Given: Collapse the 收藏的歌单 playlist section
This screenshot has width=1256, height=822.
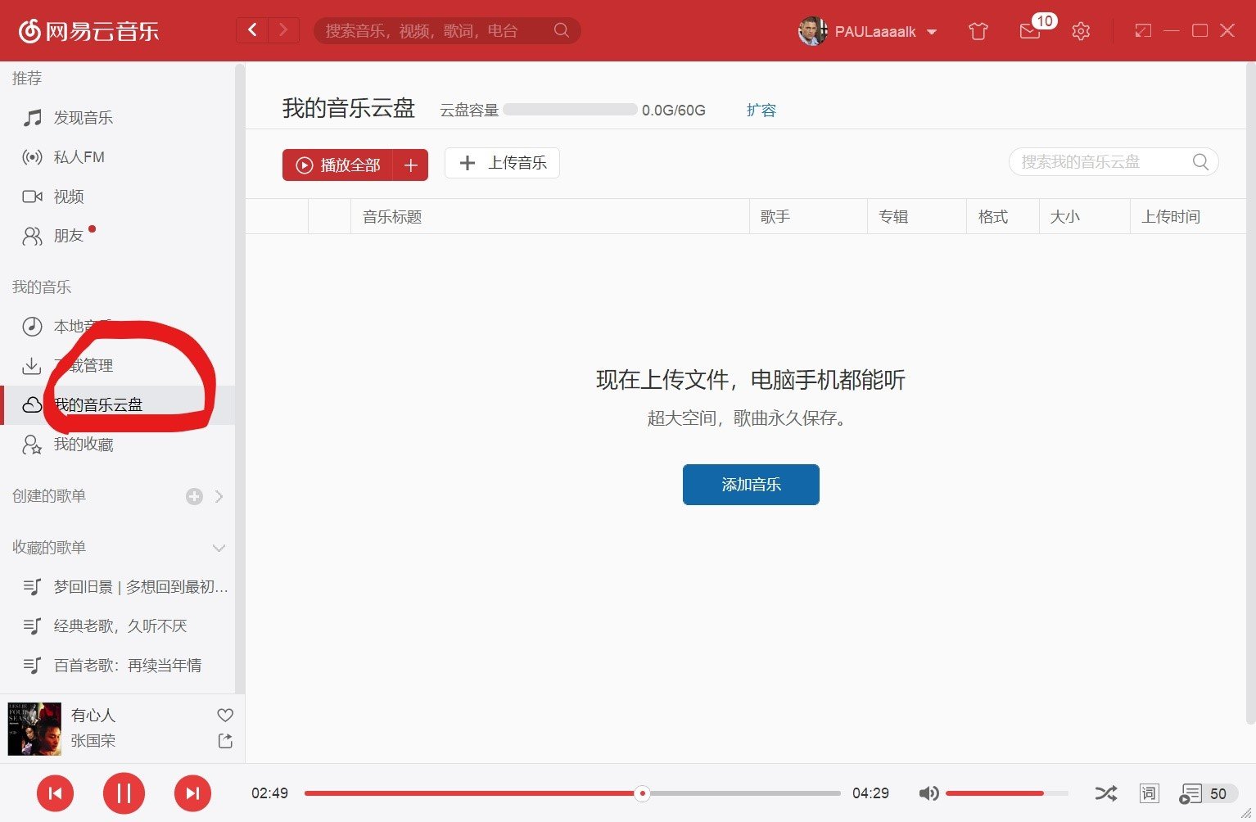Looking at the screenshot, I should coord(218,547).
